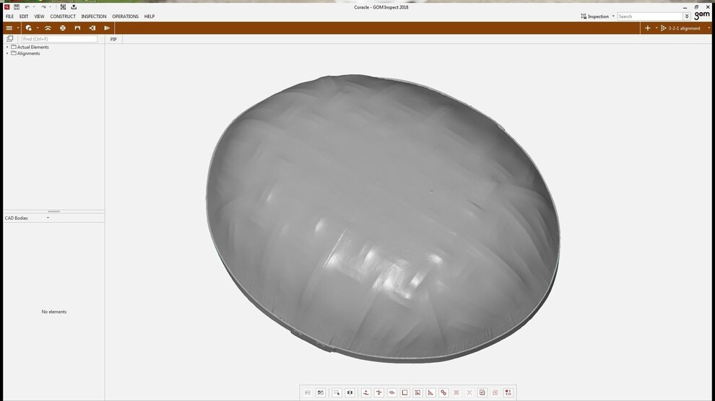Expand the Actual Elements tree node

coord(7,47)
